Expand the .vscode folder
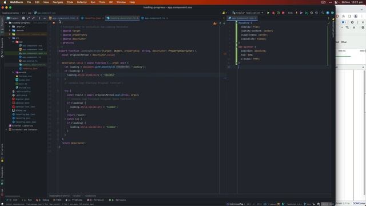Viewport: 366px width, 206px height. (x=10, y=30)
